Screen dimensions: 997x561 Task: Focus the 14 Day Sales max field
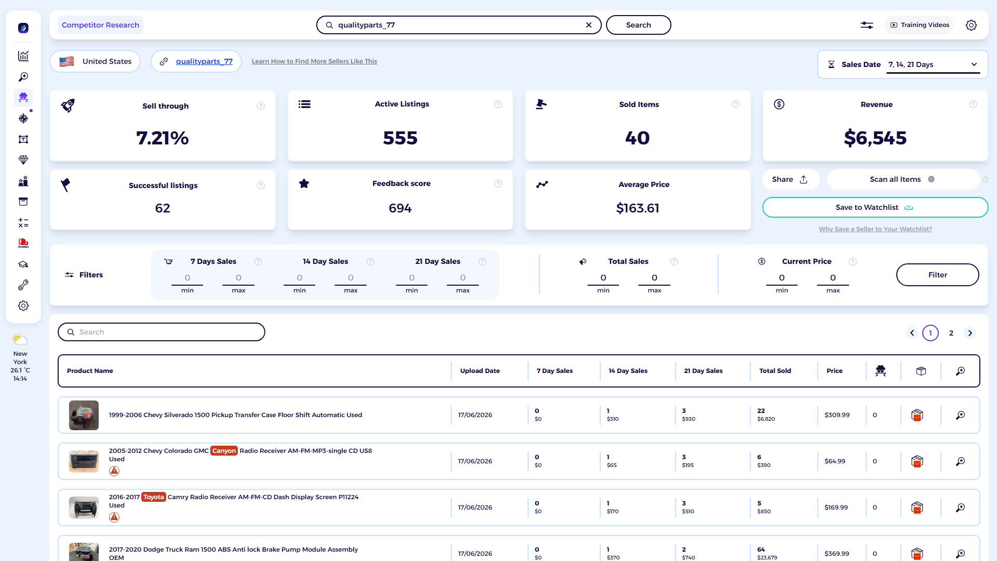pyautogui.click(x=351, y=278)
